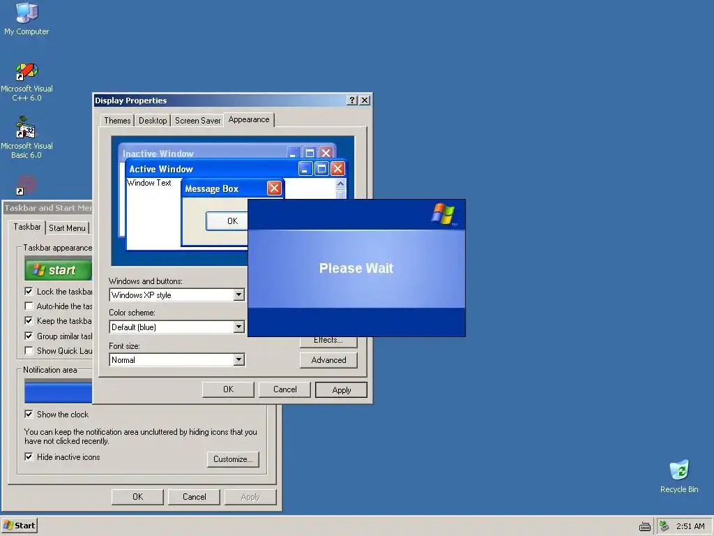Click Cancel in Taskbar and Start Menu dialog
Image resolution: width=714 pixels, height=536 pixels.
[x=194, y=497]
